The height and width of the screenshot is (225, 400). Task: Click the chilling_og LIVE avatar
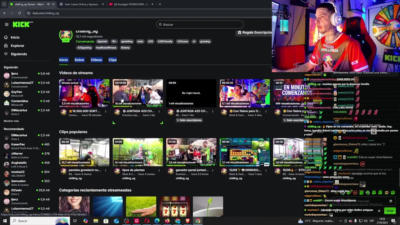pyautogui.click(x=66, y=36)
